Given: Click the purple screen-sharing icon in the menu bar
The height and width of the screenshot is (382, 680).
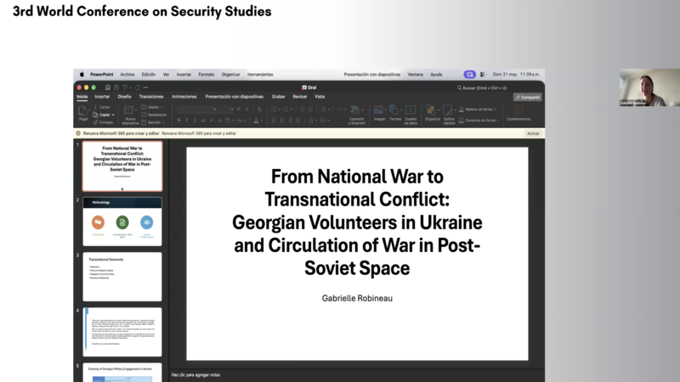Looking at the screenshot, I should [x=470, y=75].
